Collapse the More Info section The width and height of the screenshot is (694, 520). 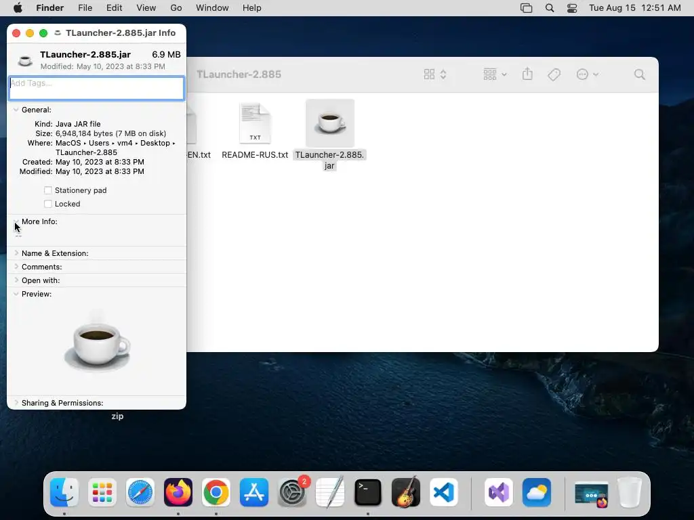(16, 221)
